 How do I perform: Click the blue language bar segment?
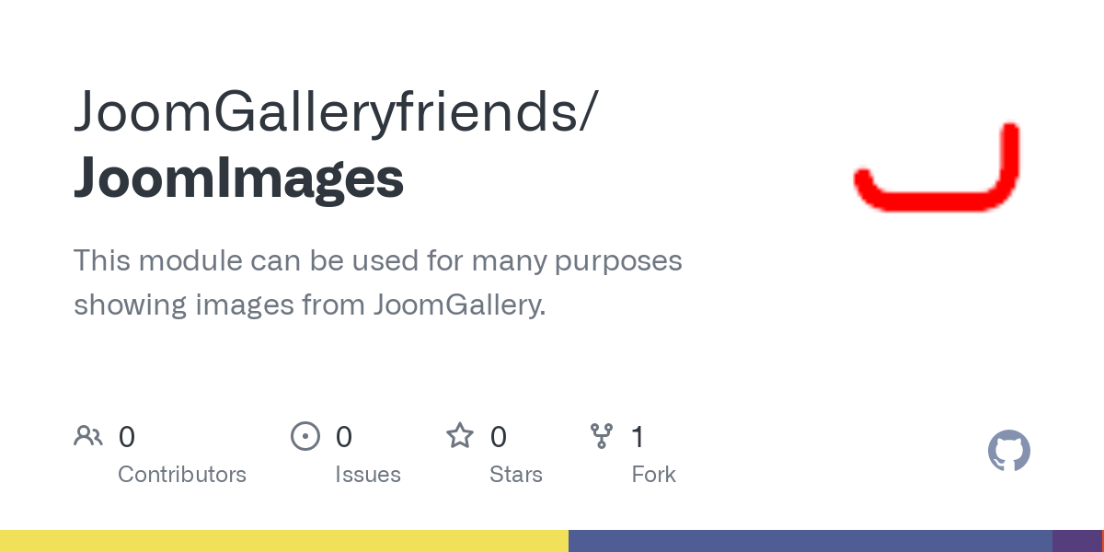[x=811, y=541]
